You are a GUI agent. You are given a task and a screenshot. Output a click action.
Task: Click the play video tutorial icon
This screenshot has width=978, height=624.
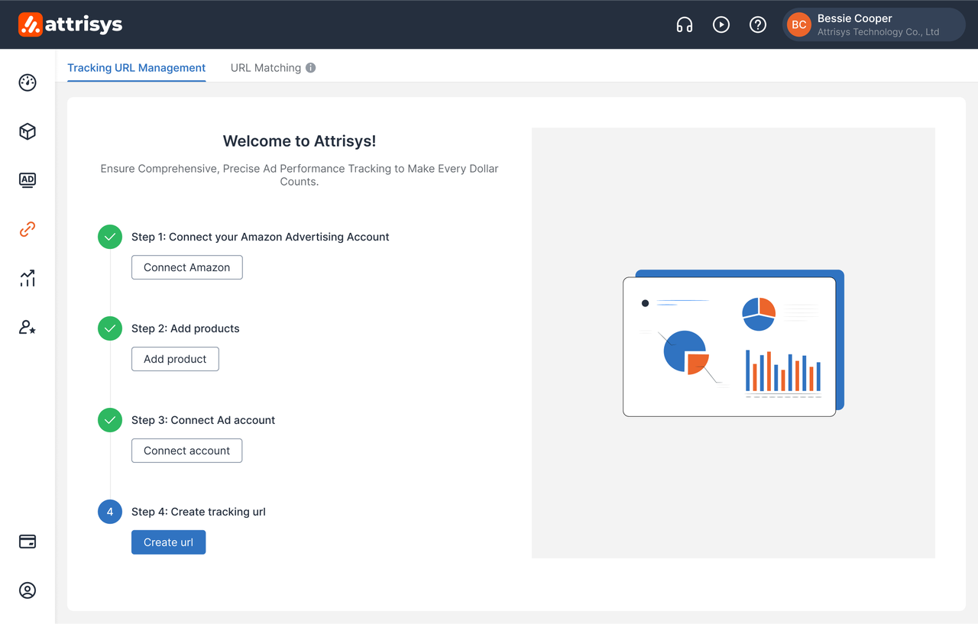coord(721,24)
